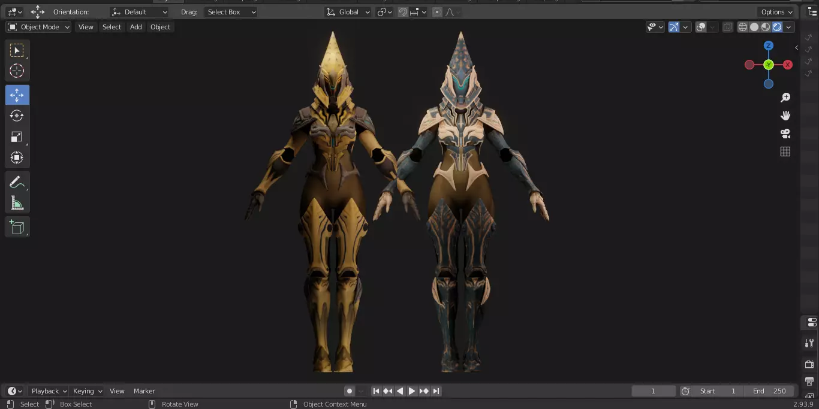The image size is (819, 409).
Task: Open the outliner editor type icon
Action: click(812, 12)
